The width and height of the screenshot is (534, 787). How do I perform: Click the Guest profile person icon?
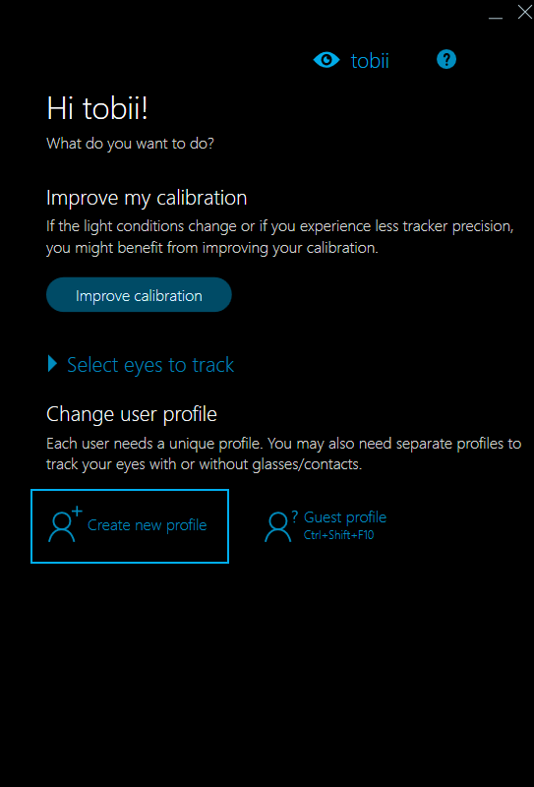tap(277, 527)
